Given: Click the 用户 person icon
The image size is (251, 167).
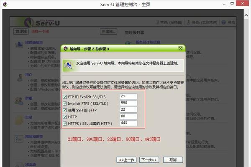Looking at the screenshot, I should coord(20,78).
